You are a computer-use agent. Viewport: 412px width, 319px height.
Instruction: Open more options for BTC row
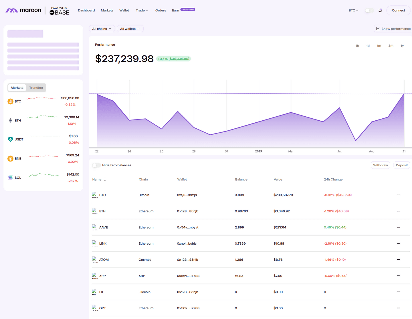click(399, 195)
